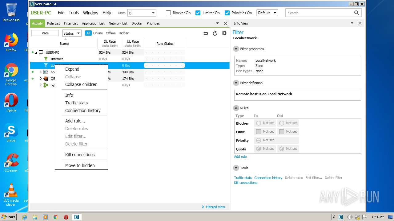Click the Quota In not-set icon
The width and height of the screenshot is (394, 221).
(259, 149)
